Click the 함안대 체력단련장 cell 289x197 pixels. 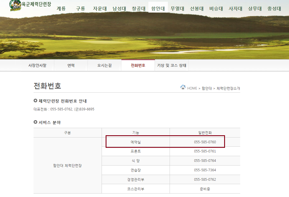(67, 166)
